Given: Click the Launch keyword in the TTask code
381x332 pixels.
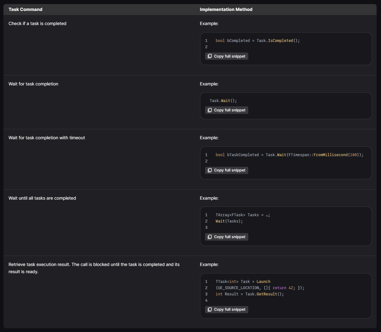Looking at the screenshot, I should [263, 282].
